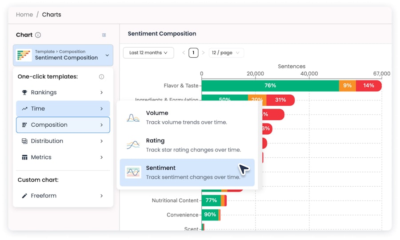Image resolution: width=400 pixels, height=240 pixels.
Task: Click the Rating line chart icon
Action: [x=133, y=145]
